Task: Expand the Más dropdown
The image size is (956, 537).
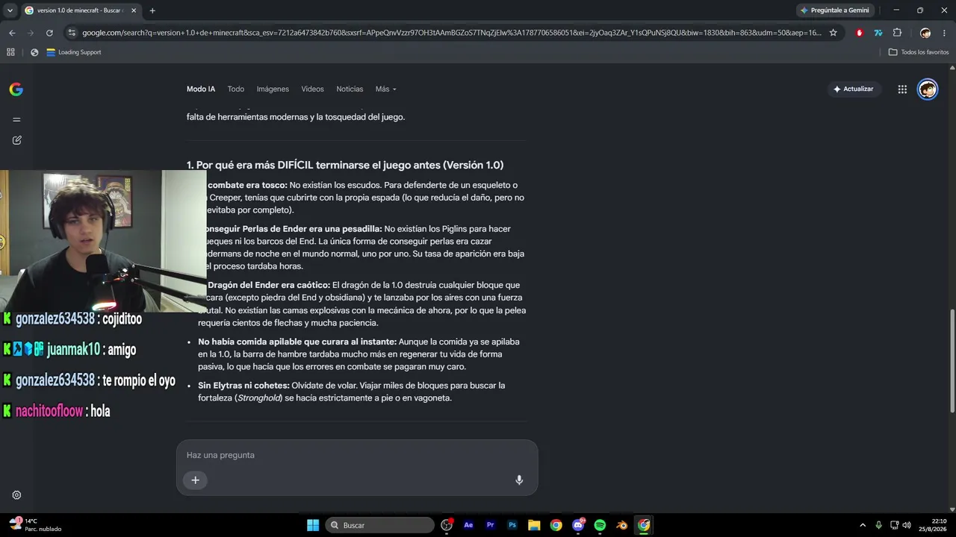Action: (x=385, y=89)
